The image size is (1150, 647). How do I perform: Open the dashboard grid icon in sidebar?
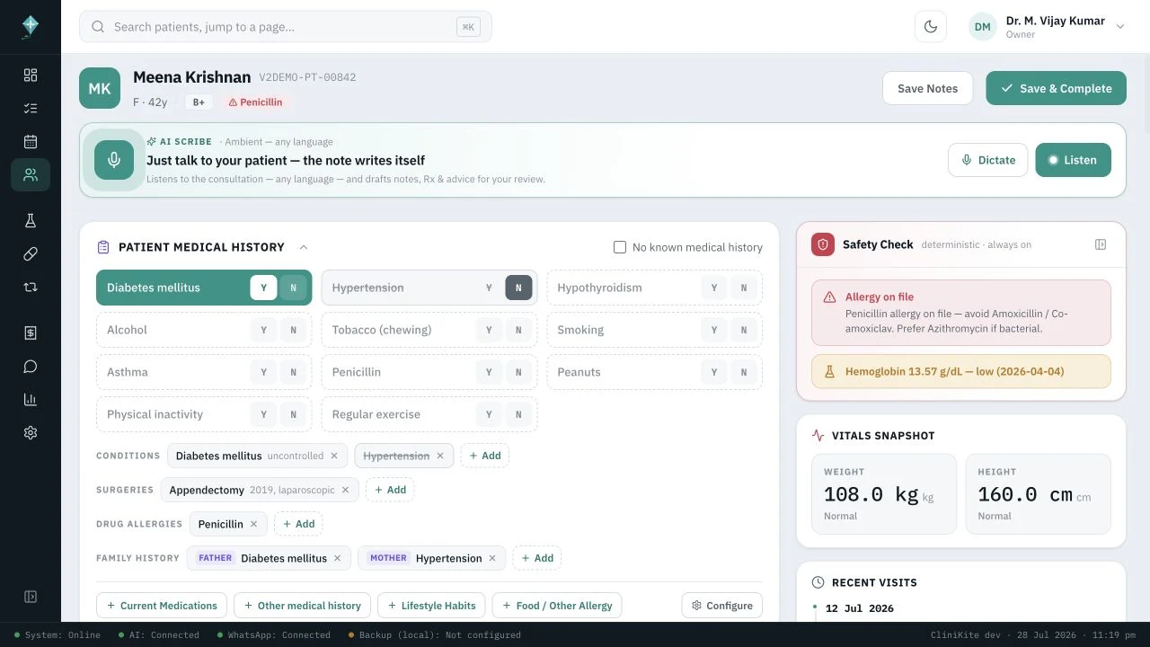pyautogui.click(x=31, y=75)
